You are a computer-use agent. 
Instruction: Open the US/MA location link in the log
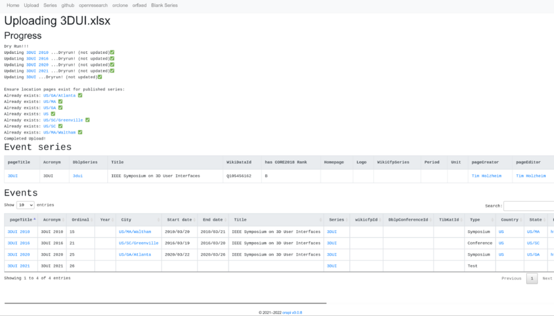click(x=49, y=102)
